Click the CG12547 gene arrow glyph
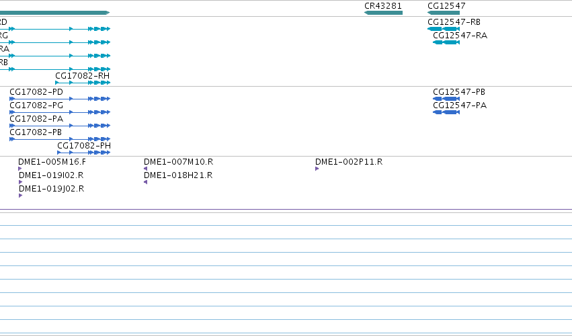This screenshot has width=572, height=336. click(444, 13)
